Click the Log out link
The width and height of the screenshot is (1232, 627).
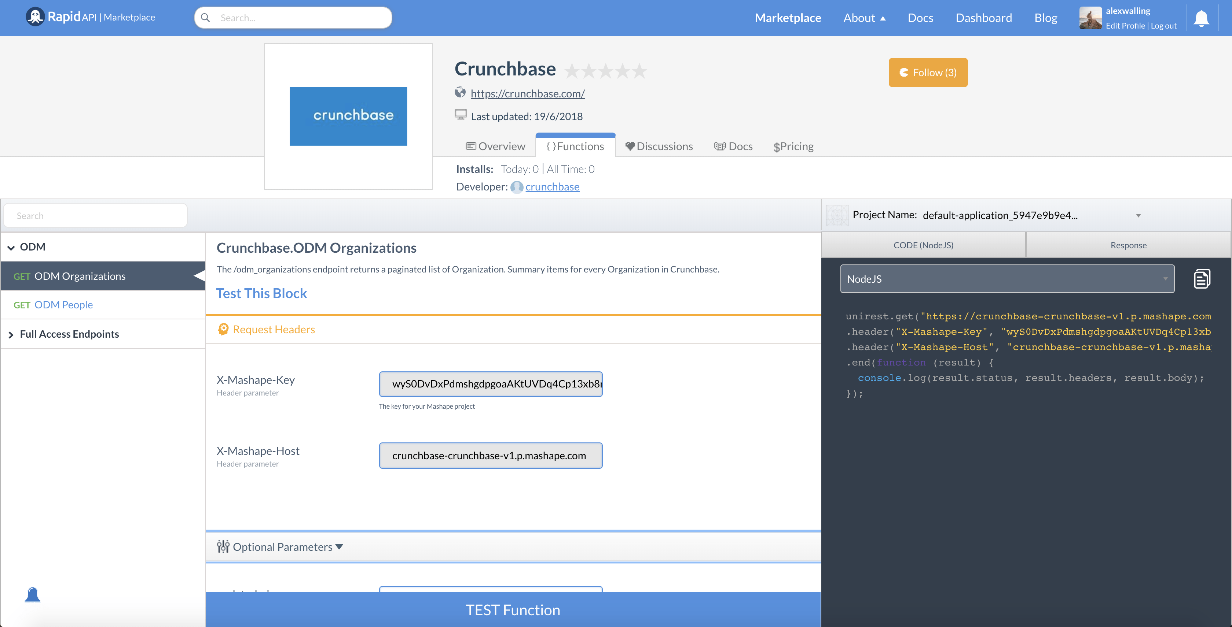[x=1163, y=26]
